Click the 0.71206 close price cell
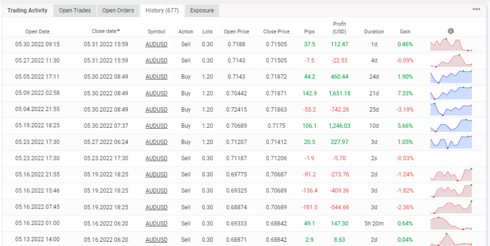Screen dimensions: 490x246 coord(276,158)
